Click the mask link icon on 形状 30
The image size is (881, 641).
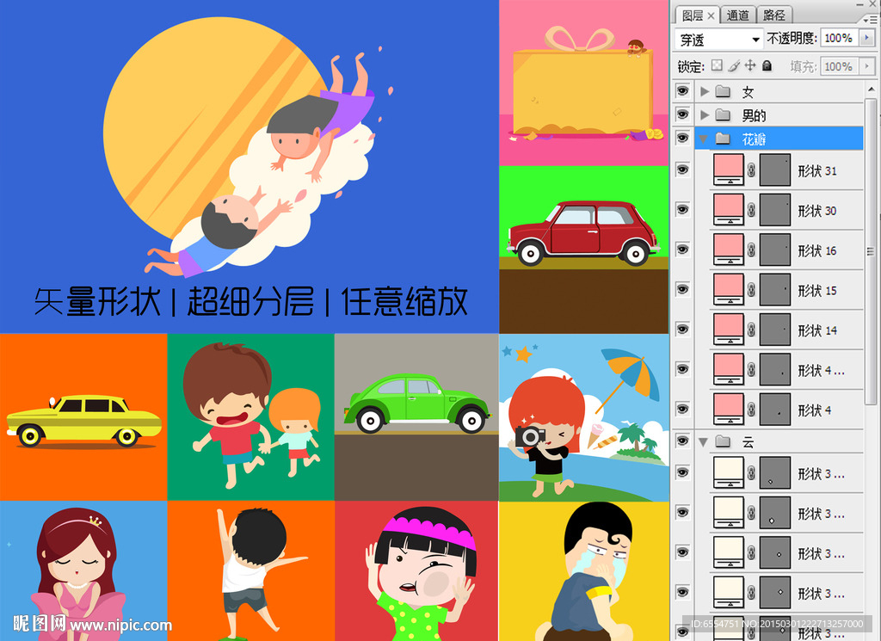click(x=751, y=210)
